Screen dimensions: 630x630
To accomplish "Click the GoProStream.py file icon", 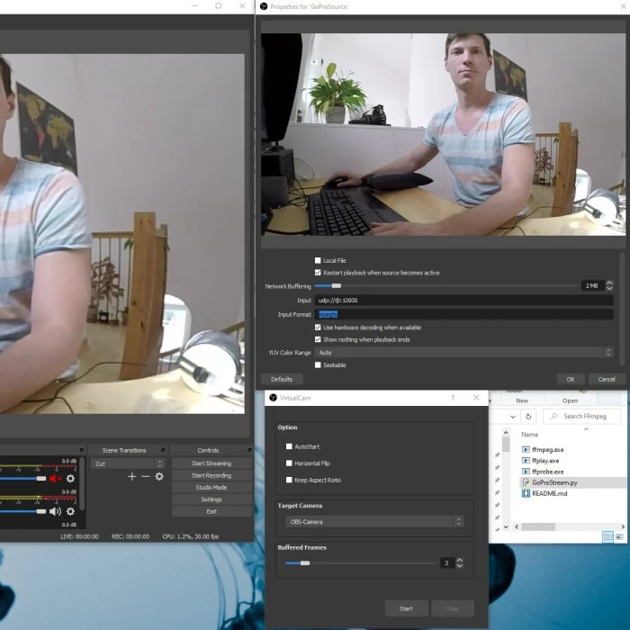I will click(x=526, y=482).
